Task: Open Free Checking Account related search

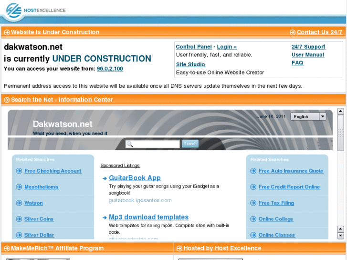Action: coord(53,171)
